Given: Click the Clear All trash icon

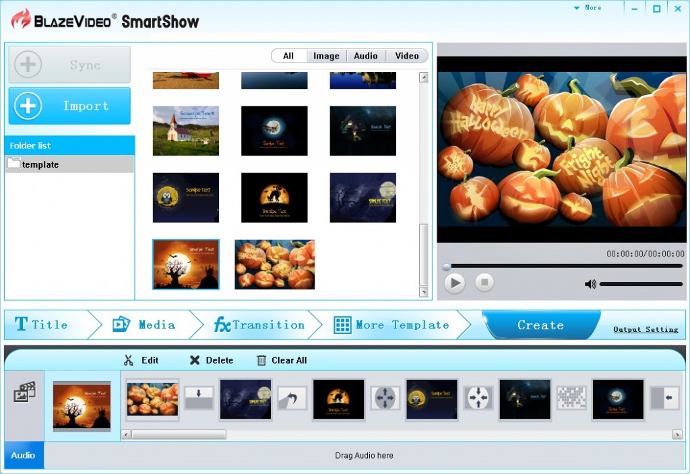Looking at the screenshot, I should click(261, 360).
